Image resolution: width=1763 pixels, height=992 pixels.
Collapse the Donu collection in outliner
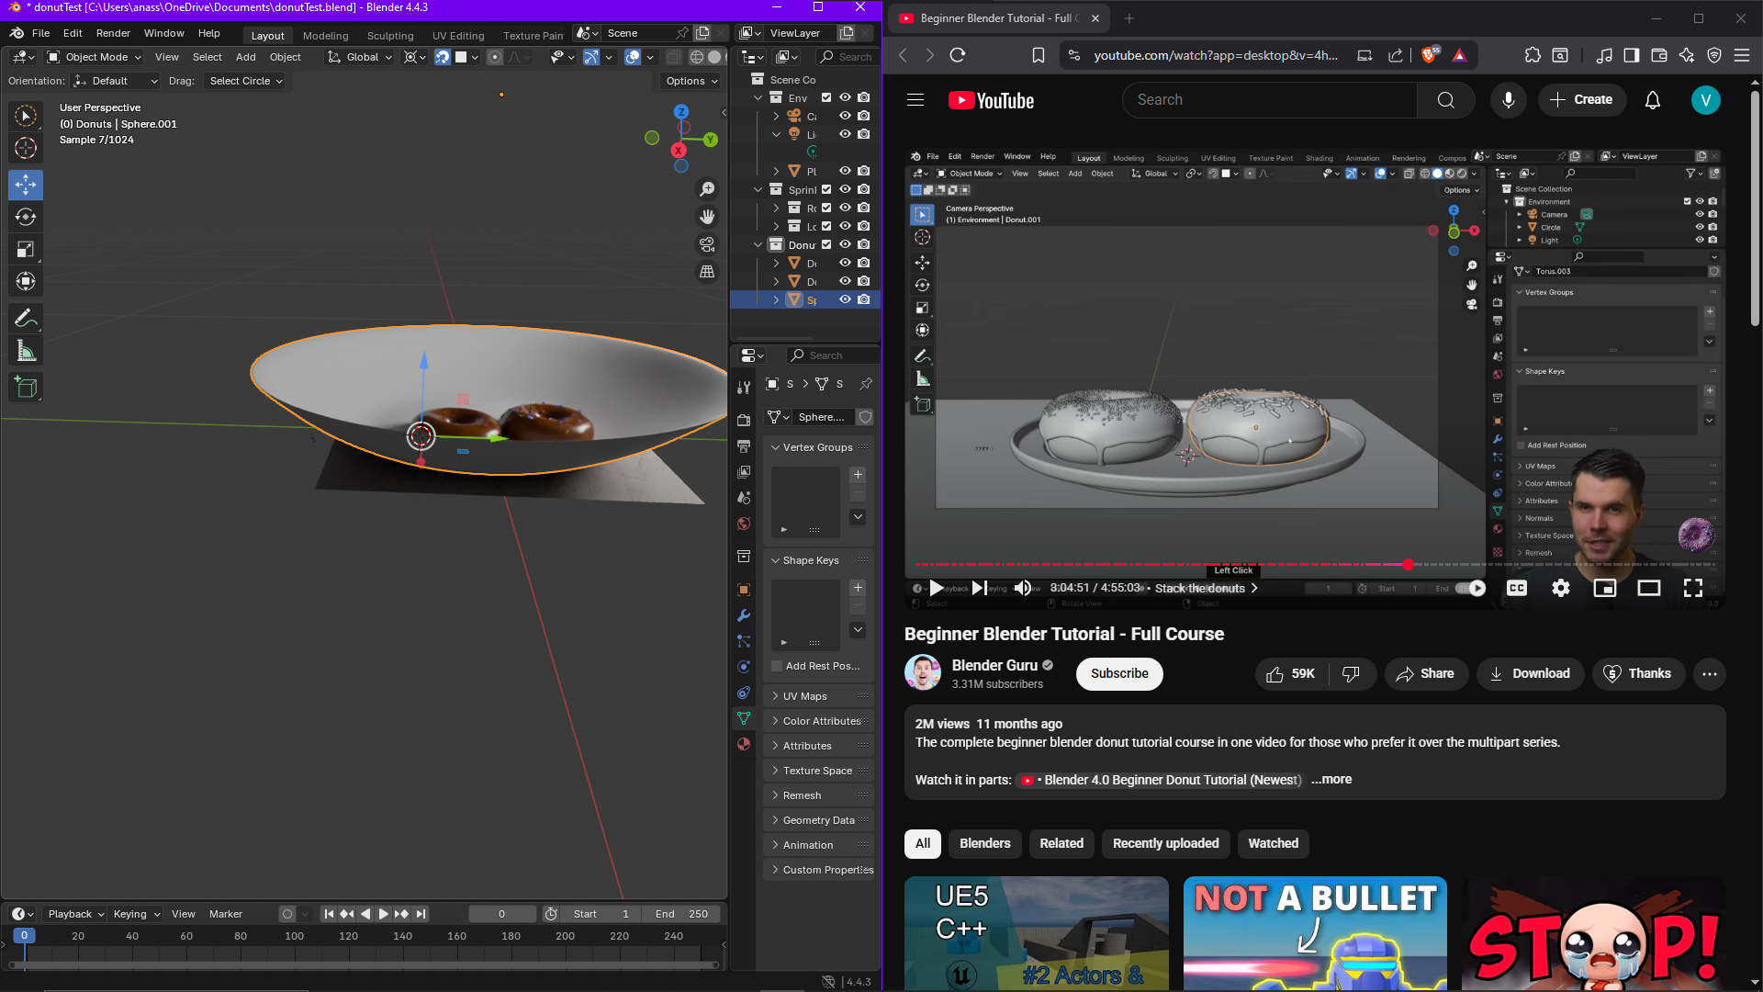758,244
